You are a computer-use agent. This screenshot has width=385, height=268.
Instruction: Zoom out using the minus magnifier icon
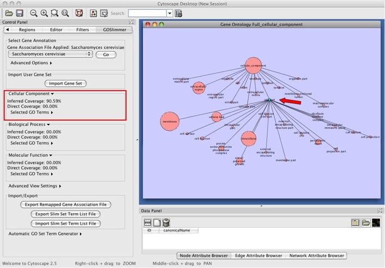pyautogui.click(x=34, y=13)
